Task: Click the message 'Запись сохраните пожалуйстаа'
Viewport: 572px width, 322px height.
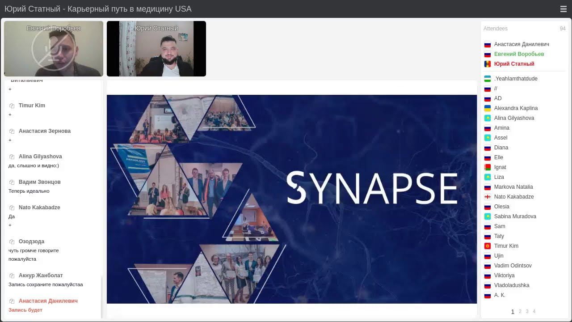Action: 46,284
